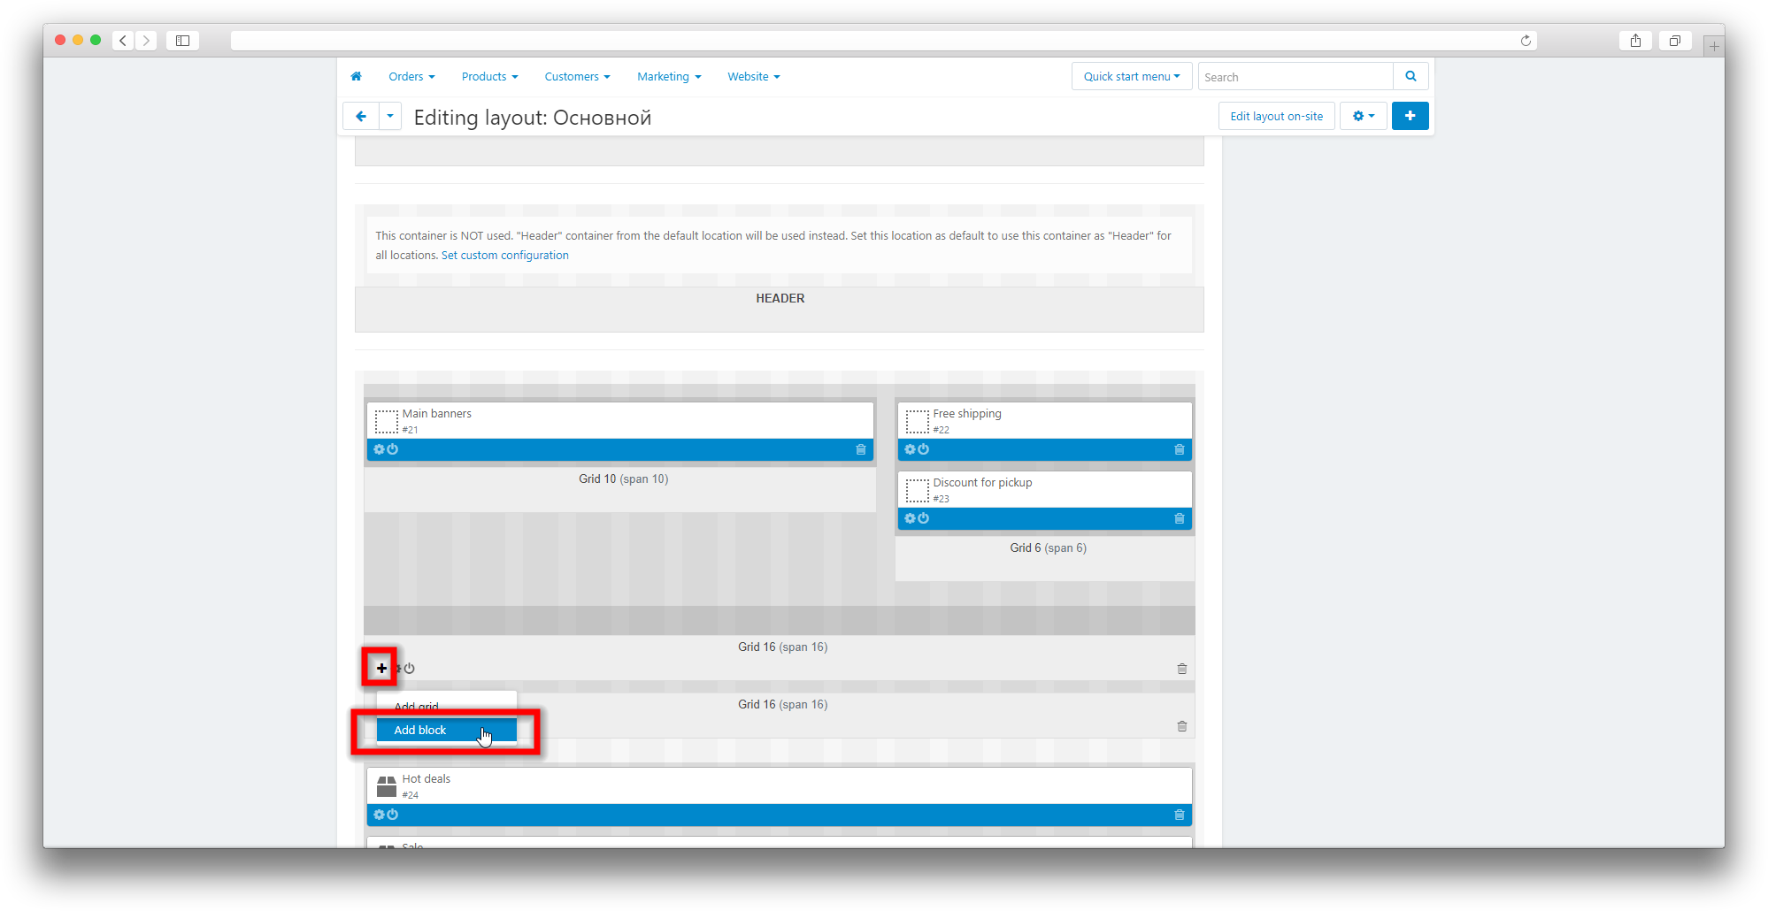
Task: Delete the Main banners block
Action: (x=860, y=449)
